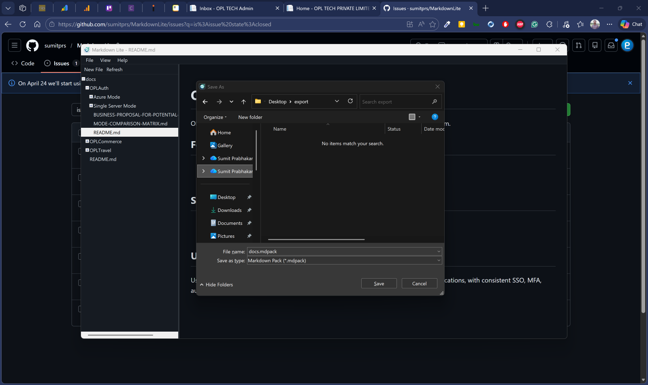Click New folder in the dialog
648x385 pixels.
pyautogui.click(x=250, y=117)
